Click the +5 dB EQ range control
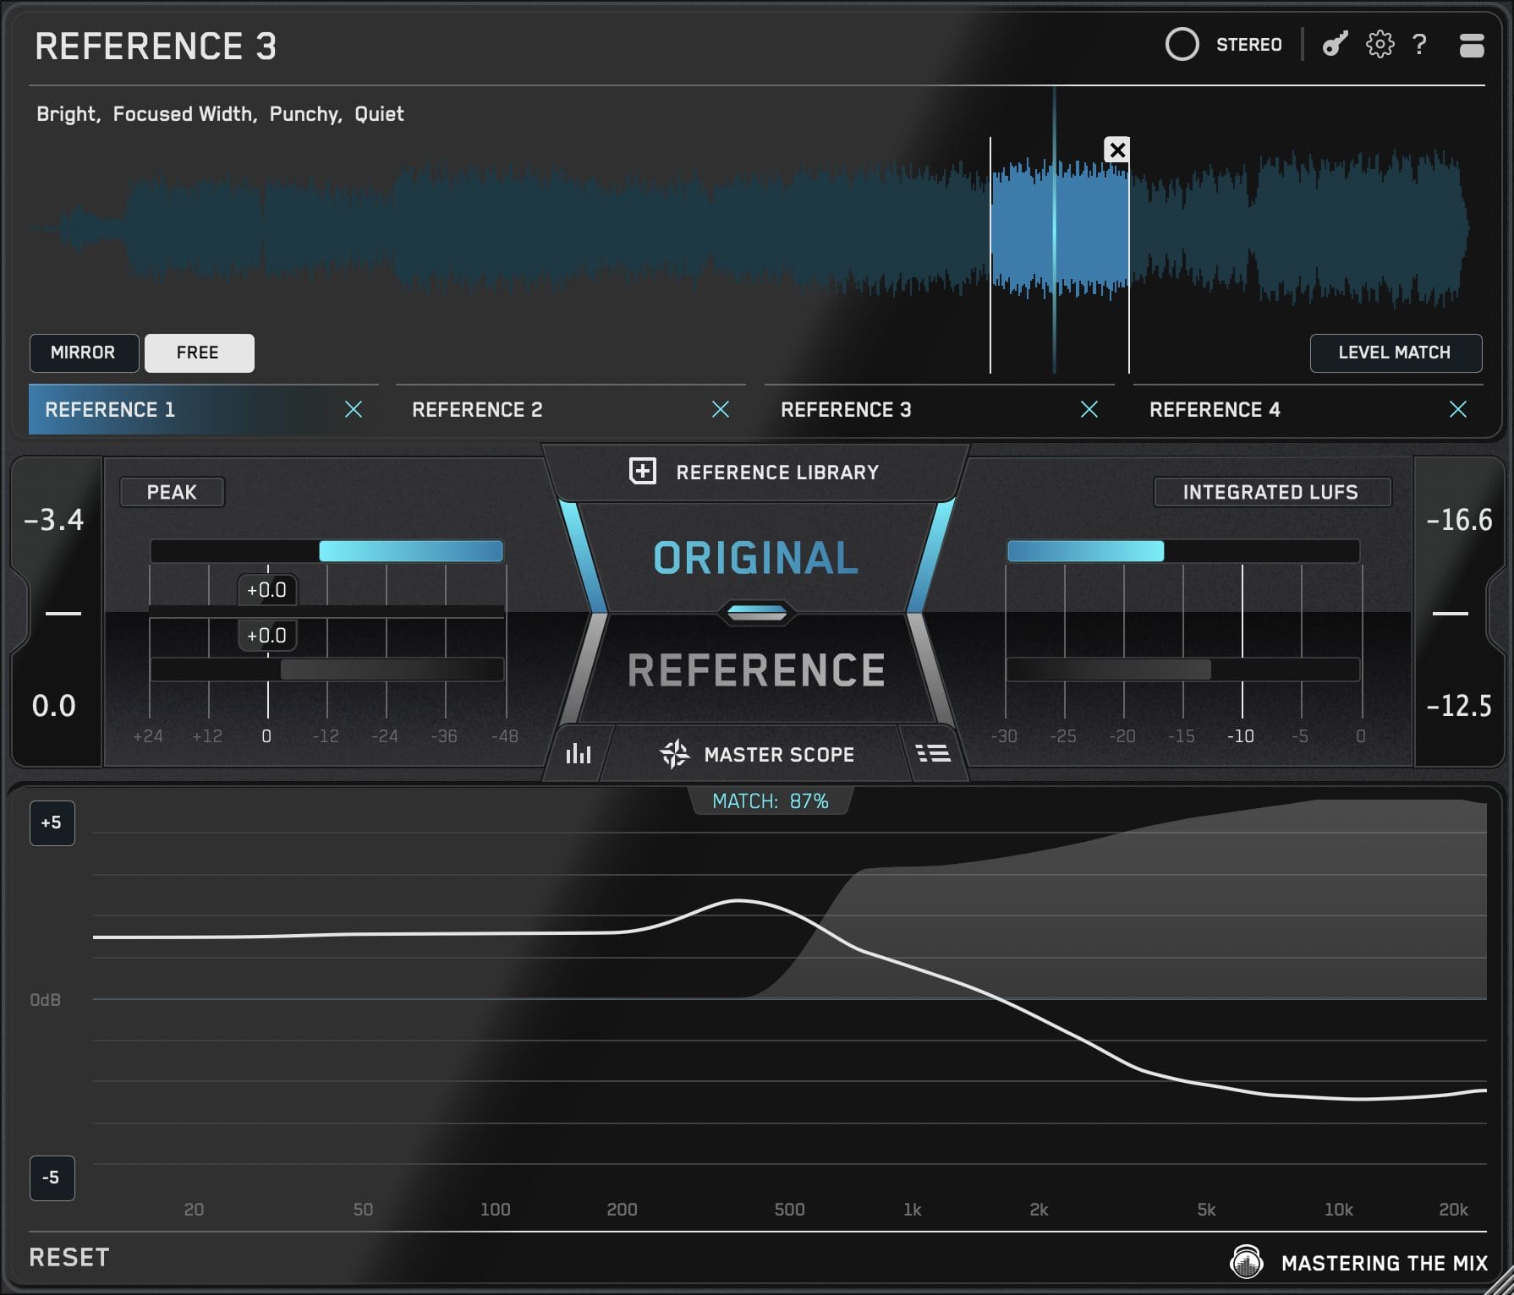This screenshot has width=1514, height=1295. [52, 822]
